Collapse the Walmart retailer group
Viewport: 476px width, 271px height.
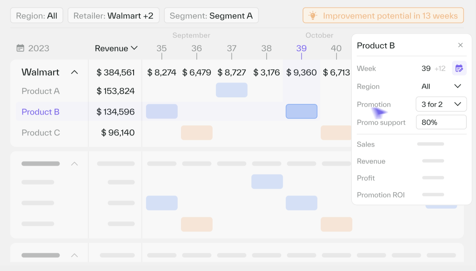point(75,72)
